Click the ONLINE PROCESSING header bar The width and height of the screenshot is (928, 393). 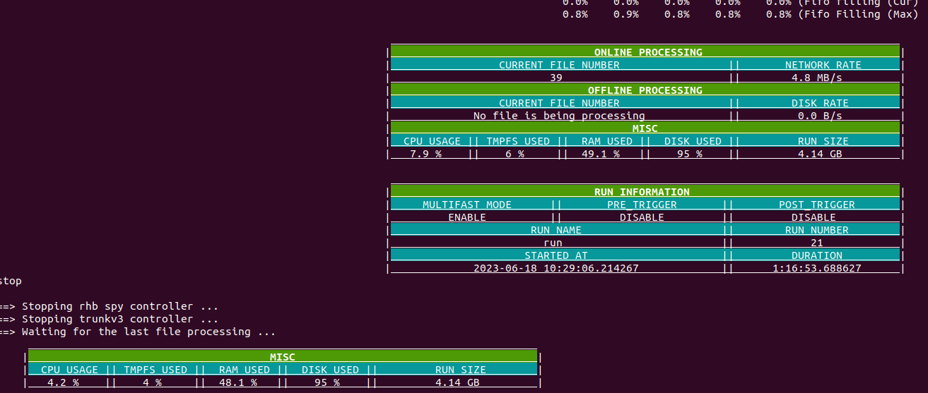(x=647, y=52)
